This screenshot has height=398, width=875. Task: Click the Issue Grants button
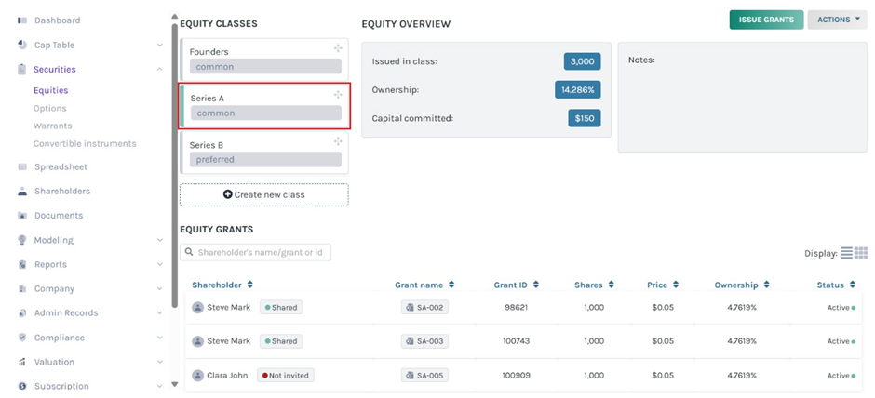point(765,20)
